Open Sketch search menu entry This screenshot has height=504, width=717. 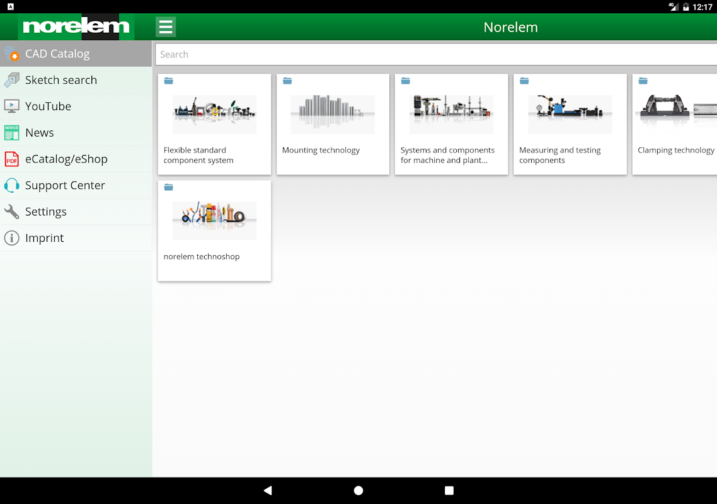point(76,80)
